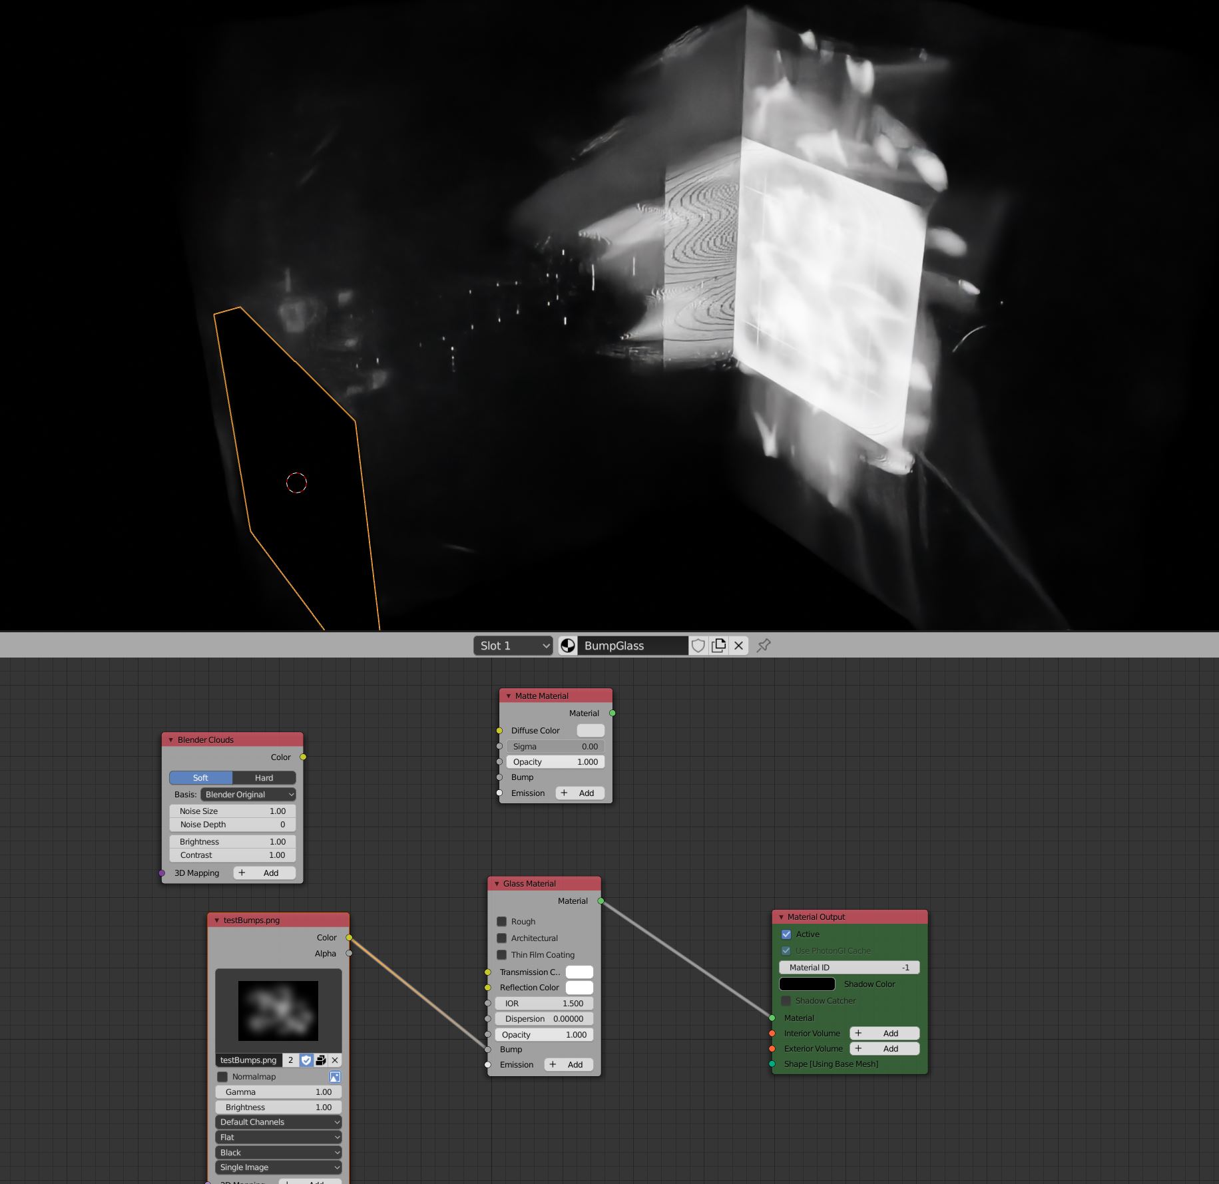Open the material browse sphere icon

[568, 646]
